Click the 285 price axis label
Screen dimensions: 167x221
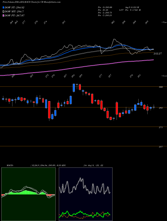161,108
